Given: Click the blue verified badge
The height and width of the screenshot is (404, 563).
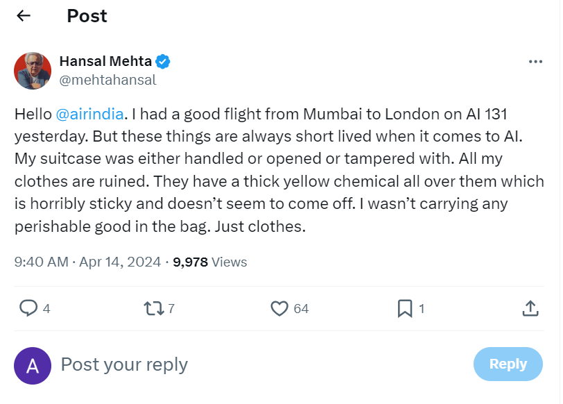Looking at the screenshot, I should coord(164,61).
